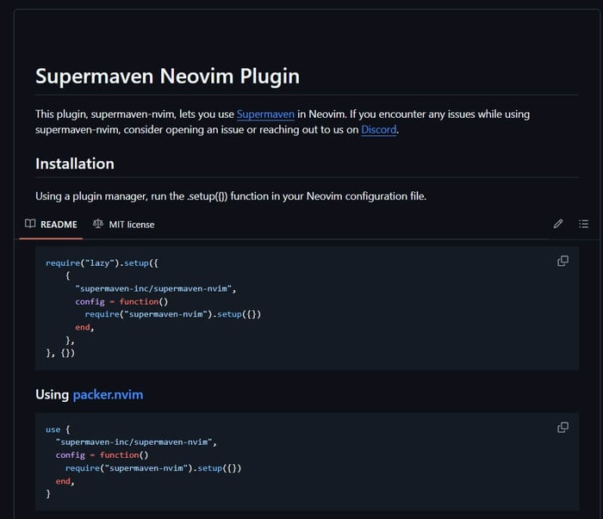Edit the README with the pencil icon
This screenshot has height=519, width=603.
[558, 224]
